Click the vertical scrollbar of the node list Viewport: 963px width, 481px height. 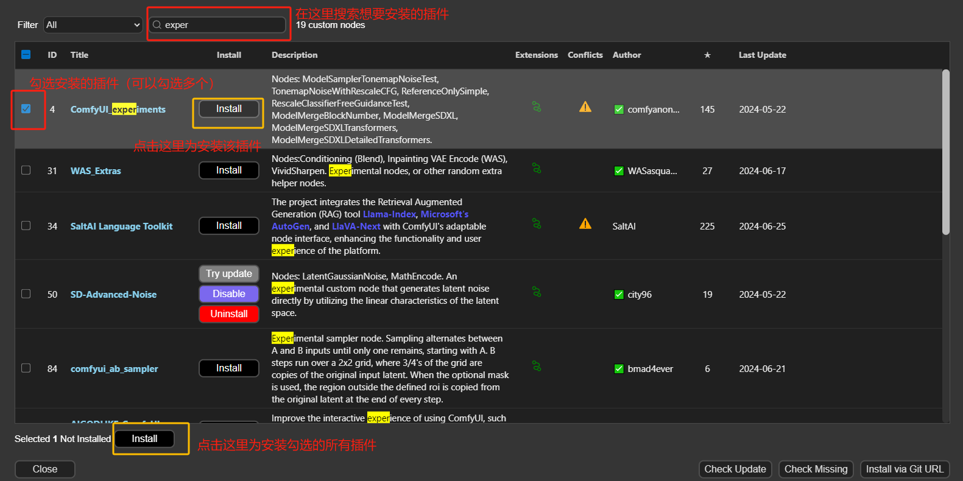(945, 152)
